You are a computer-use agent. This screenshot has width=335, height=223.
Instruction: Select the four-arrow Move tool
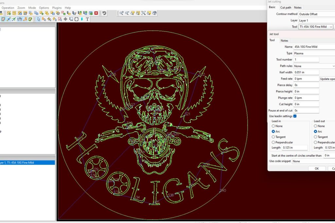pos(65,19)
